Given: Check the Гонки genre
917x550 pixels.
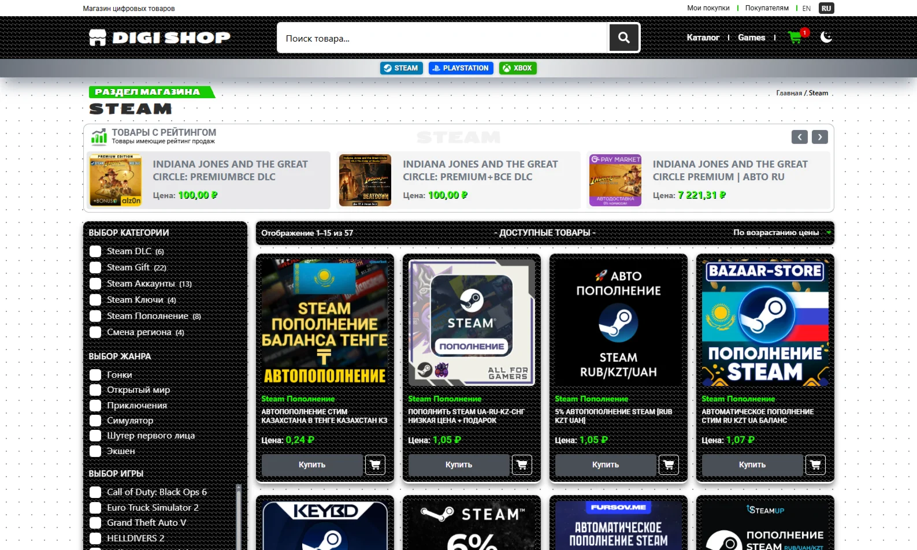Looking at the screenshot, I should [95, 375].
